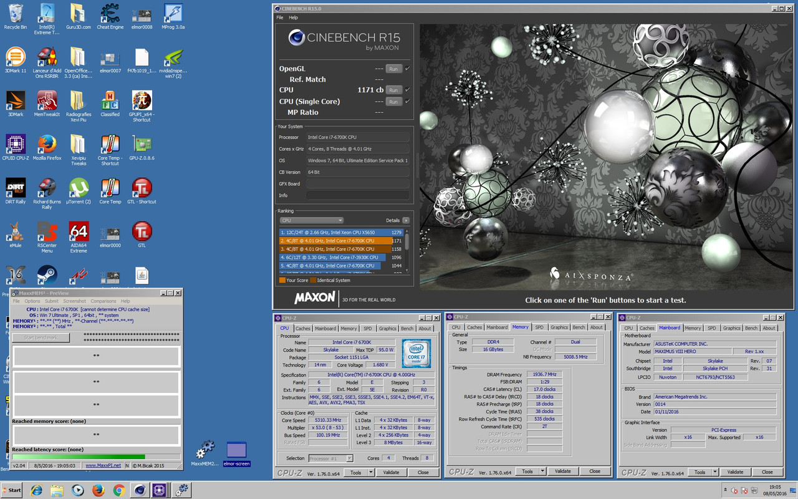This screenshot has height=499, width=798.
Task: Open the Recycle Bin
Action: coord(16,17)
